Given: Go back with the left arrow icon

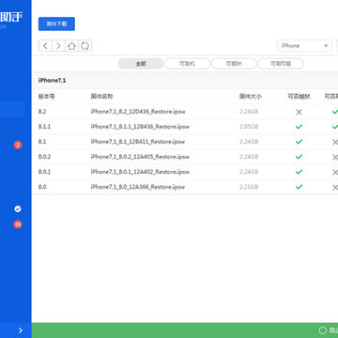Looking at the screenshot, I should pos(45,46).
